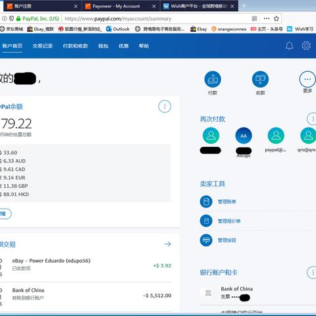Click the 管理报价单 estimate icon
Image resolution: width=316 pixels, height=316 pixels.
click(206, 221)
